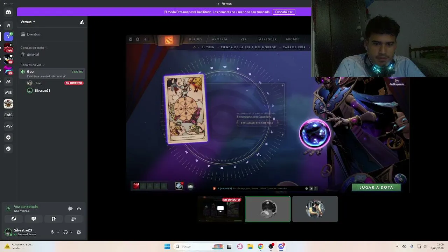Image resolution: width=448 pixels, height=252 pixels.
Task: Click the Dota chat input field
Action: [259, 188]
